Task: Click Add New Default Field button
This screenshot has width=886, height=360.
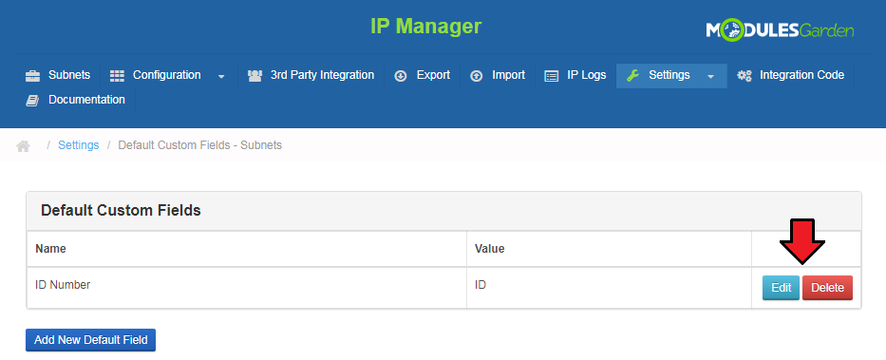Action: [90, 340]
